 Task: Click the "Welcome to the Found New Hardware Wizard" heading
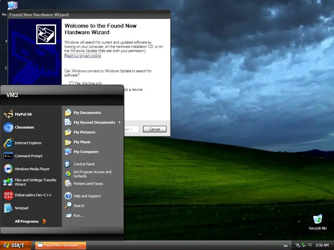(100, 29)
